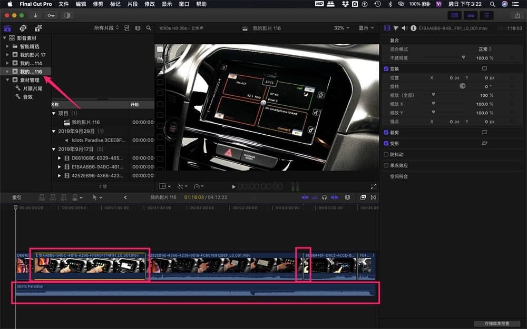This screenshot has width=527, height=329.
Task: Open clip appearance filmstrip options
Action: 138,28
